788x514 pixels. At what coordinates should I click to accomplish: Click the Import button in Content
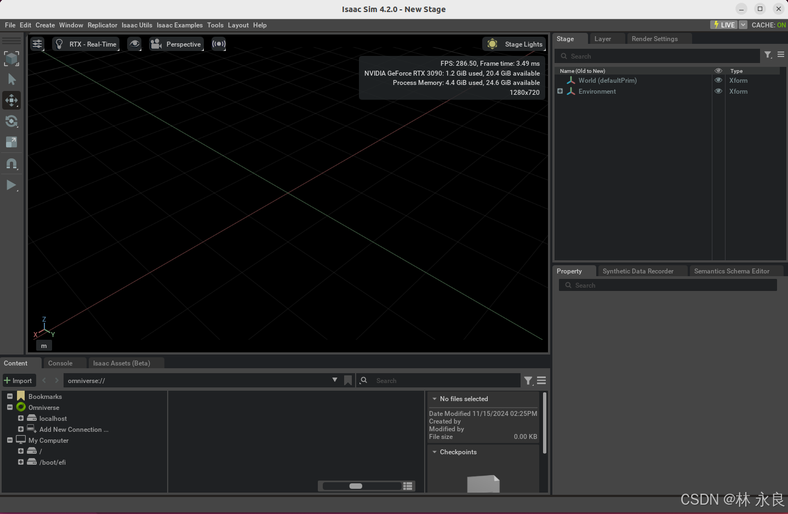tap(18, 381)
